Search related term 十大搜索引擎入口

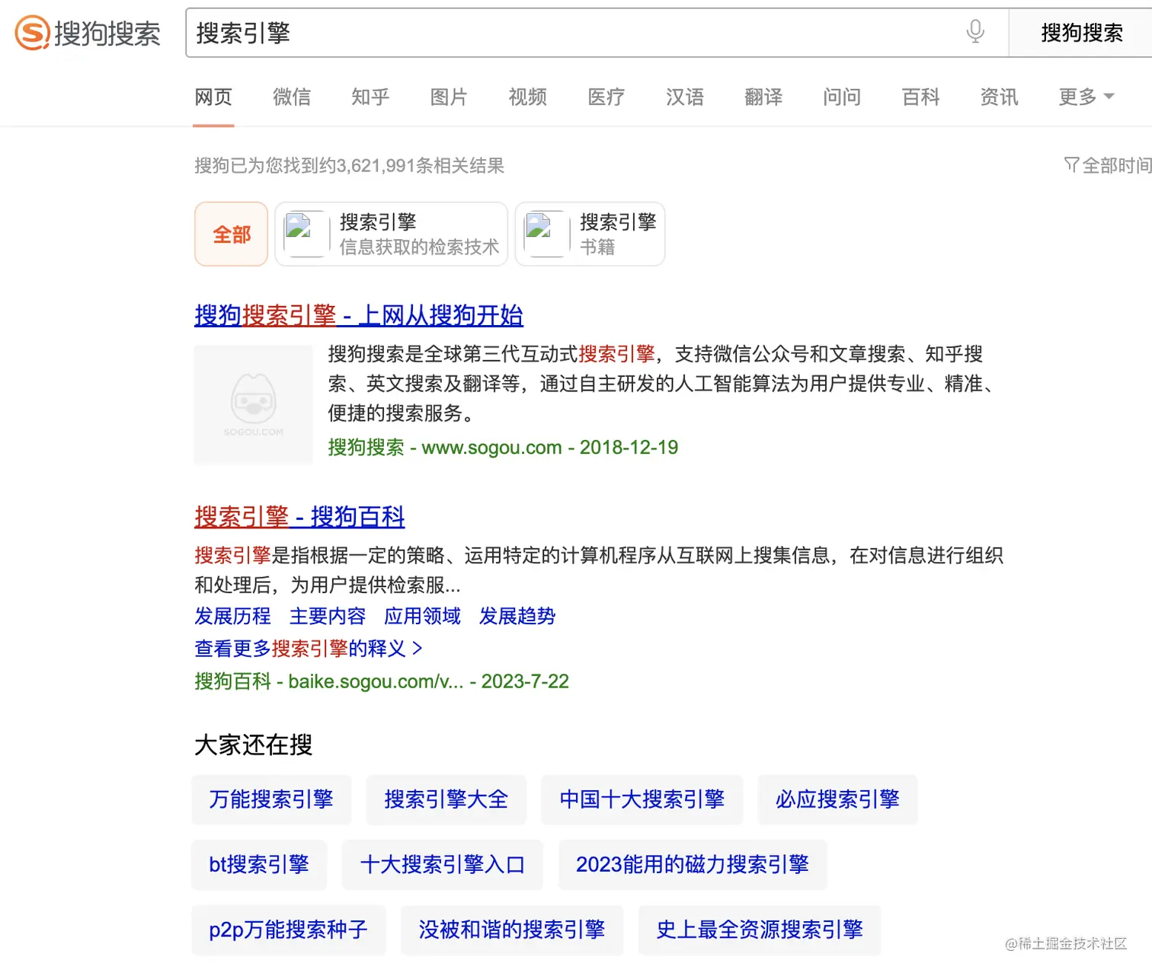pyautogui.click(x=443, y=865)
